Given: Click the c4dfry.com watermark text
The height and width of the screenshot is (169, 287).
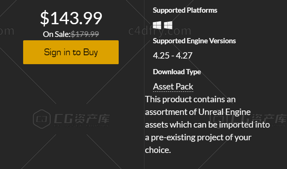Looking at the screenshot, I should pos(160,31).
